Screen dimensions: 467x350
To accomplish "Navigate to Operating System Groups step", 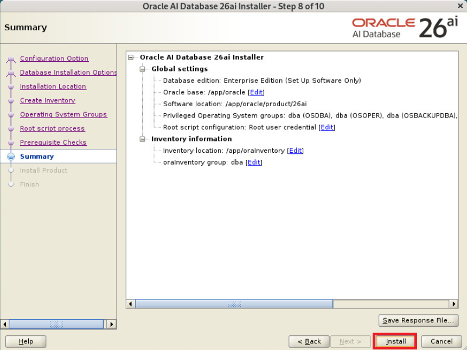I will (x=63, y=114).
